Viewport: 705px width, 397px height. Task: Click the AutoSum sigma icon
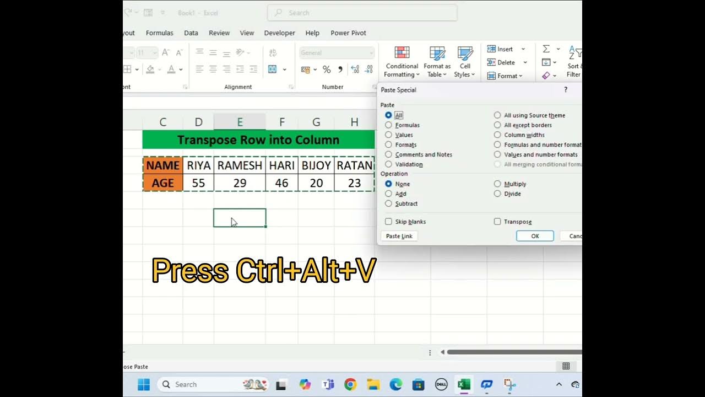point(546,49)
